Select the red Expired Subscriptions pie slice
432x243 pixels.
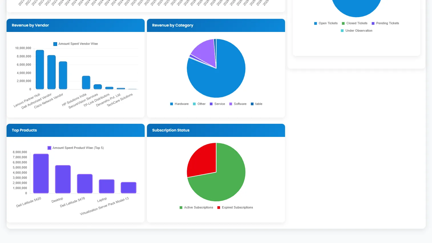click(x=203, y=160)
